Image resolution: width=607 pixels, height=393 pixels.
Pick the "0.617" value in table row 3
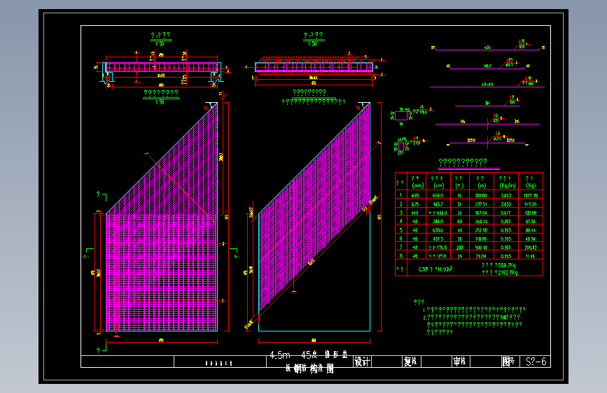506,213
